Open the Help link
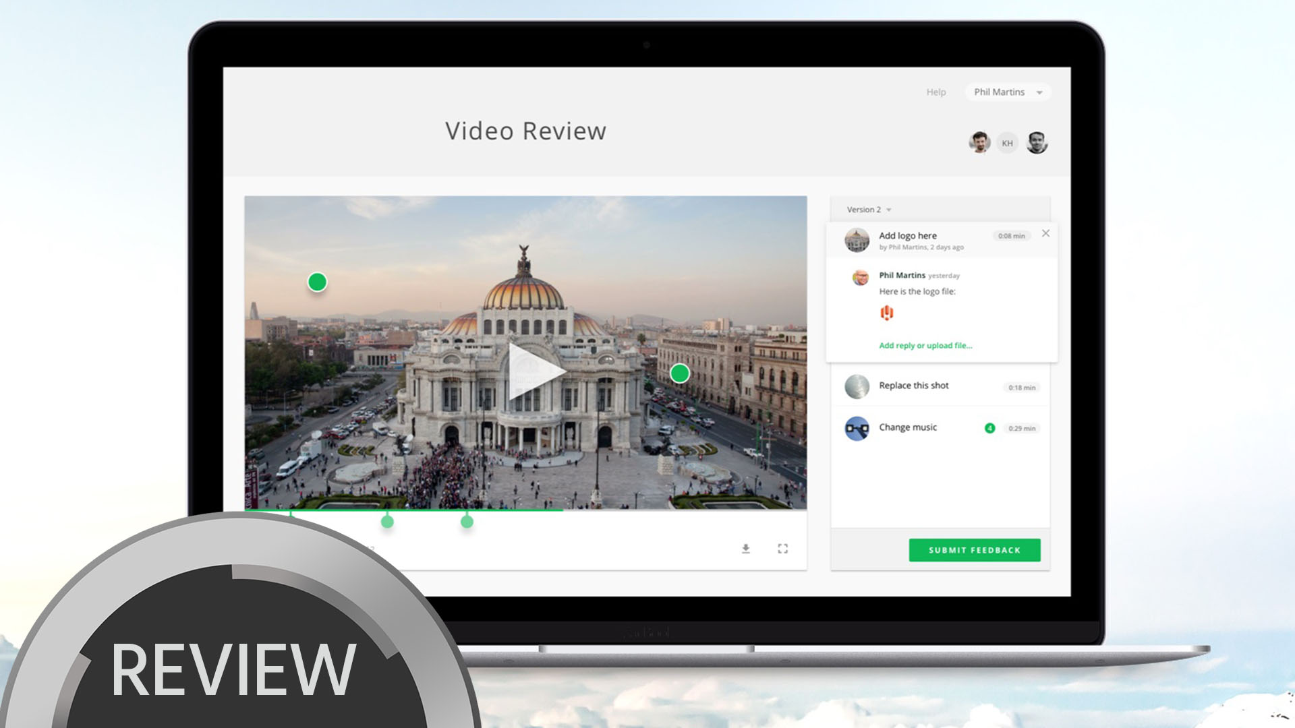The width and height of the screenshot is (1295, 728). pos(936,92)
